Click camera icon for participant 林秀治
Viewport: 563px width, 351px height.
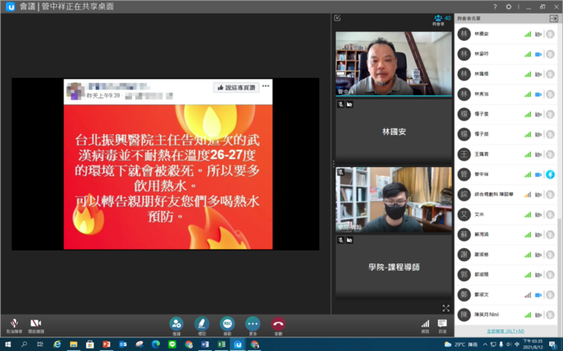[538, 94]
